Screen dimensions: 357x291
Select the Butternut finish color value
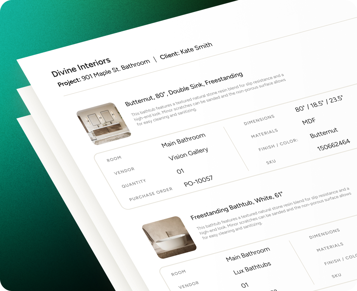pyautogui.click(x=324, y=133)
